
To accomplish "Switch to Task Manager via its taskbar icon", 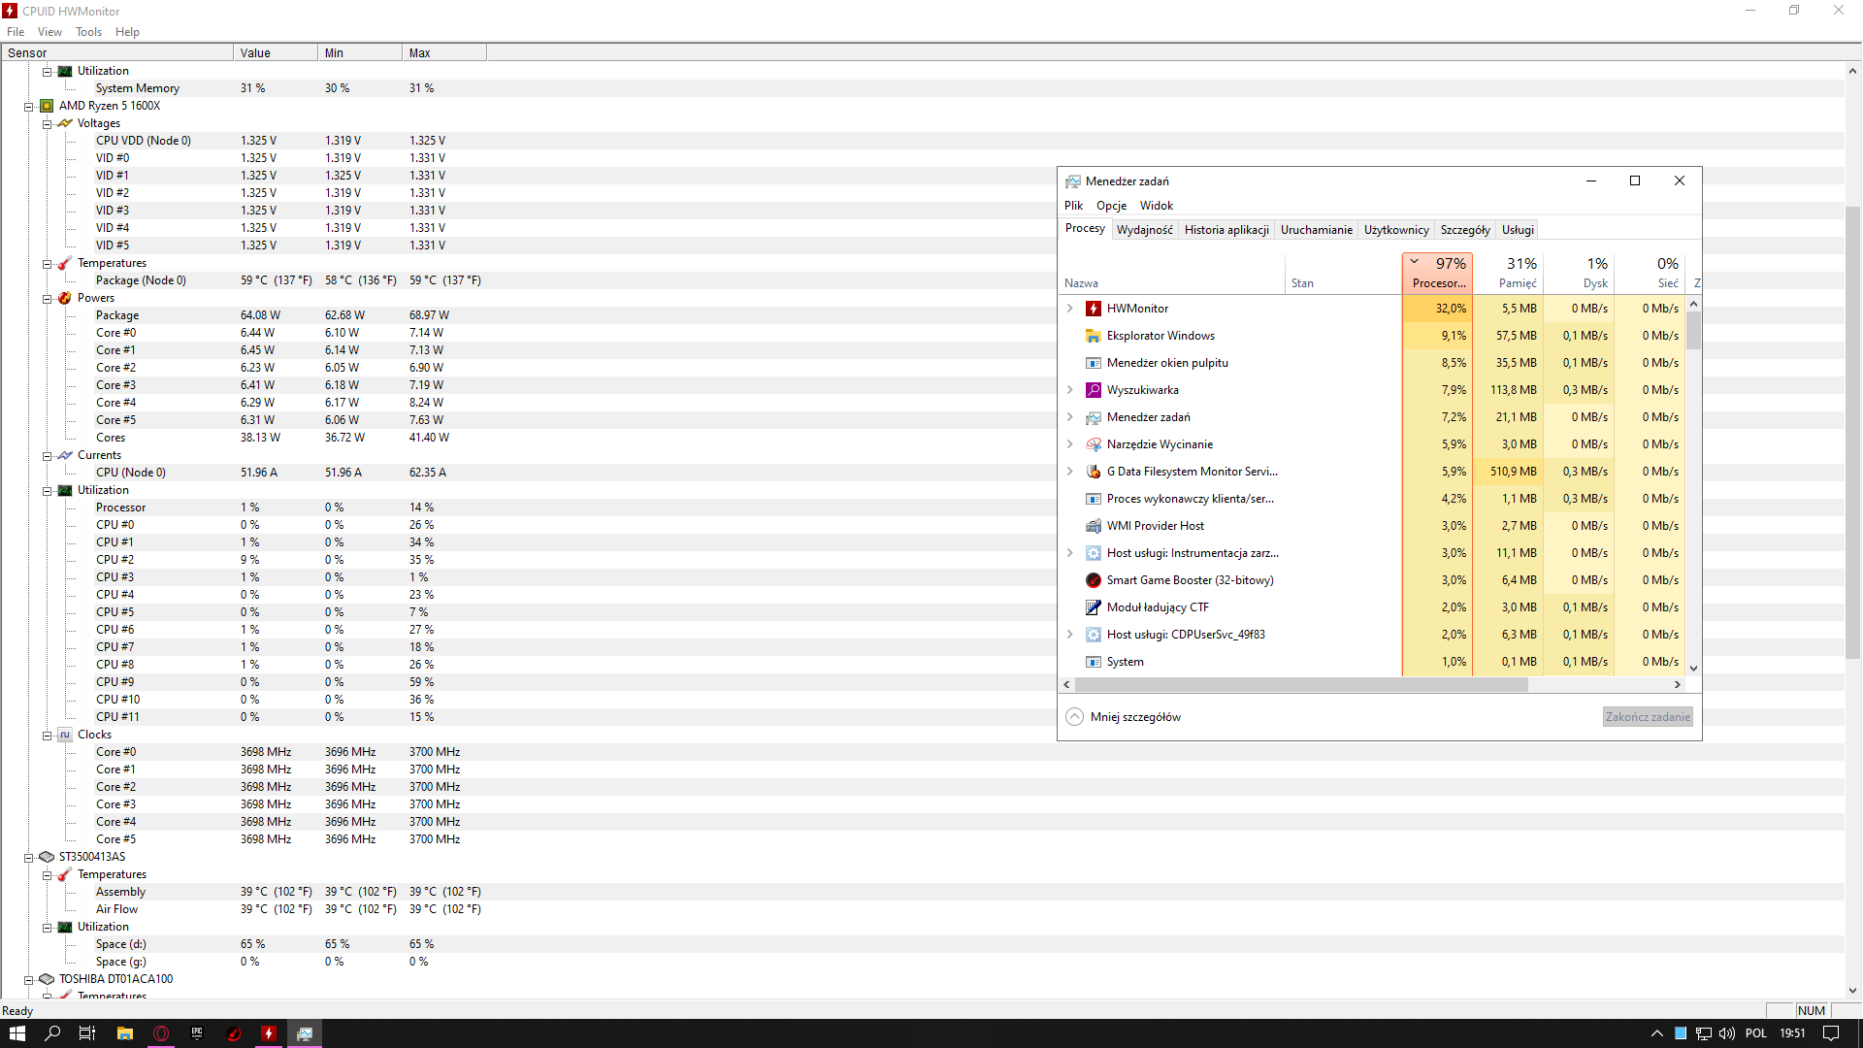I will pyautogui.click(x=305, y=1033).
